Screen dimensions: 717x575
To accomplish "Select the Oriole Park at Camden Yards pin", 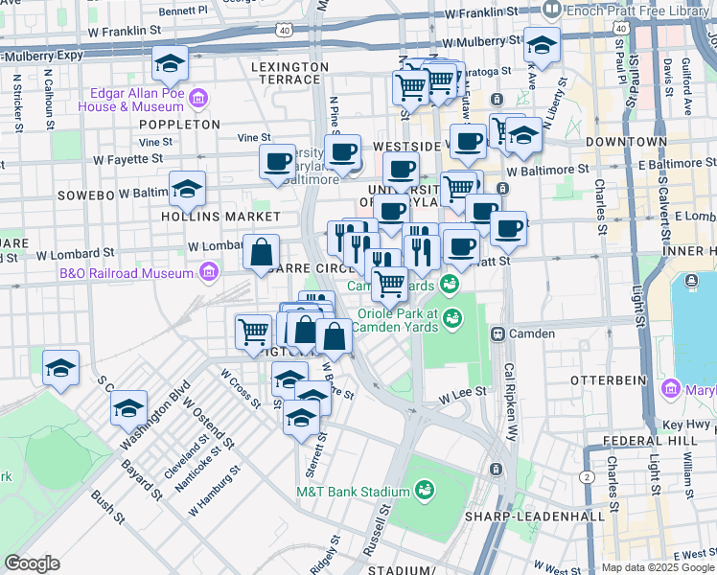I will (x=452, y=319).
